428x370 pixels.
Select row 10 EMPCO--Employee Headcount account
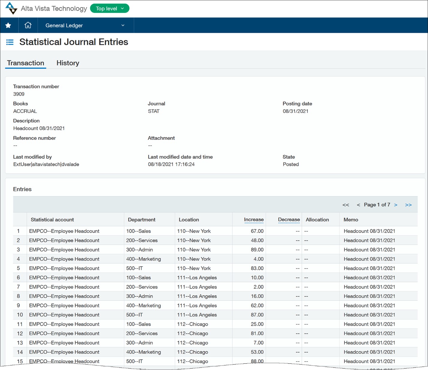pyautogui.click(x=64, y=315)
